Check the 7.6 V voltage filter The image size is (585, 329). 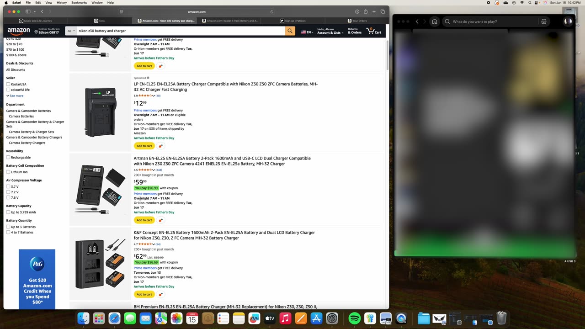pos(8,197)
